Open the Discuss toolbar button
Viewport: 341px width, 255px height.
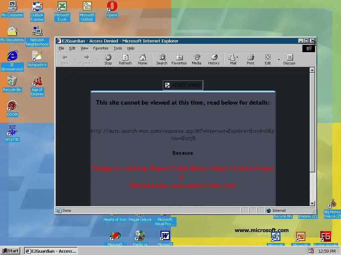point(289,60)
